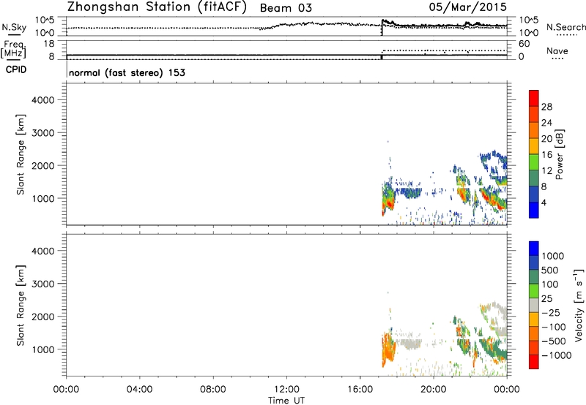Viewport: 586px width, 405px height.
Task: Click the 'CPID' label
Action: click(16, 69)
